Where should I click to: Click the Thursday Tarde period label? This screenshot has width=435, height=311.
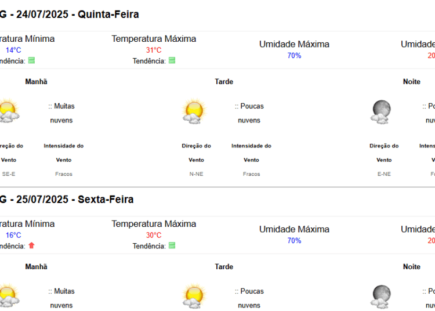[x=224, y=82]
